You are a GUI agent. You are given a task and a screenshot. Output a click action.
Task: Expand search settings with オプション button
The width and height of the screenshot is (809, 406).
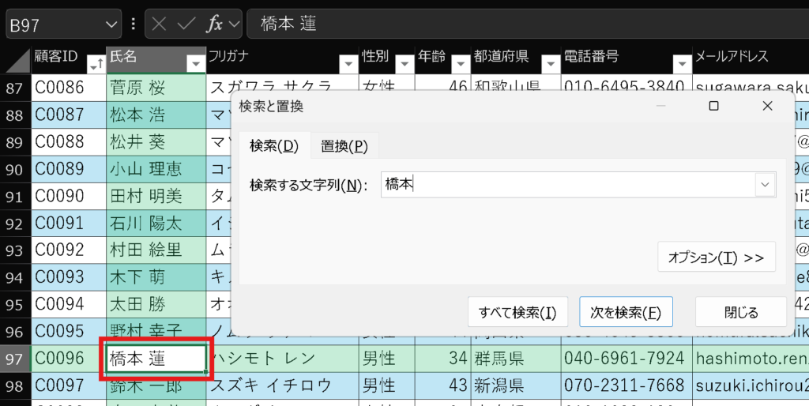[x=716, y=258]
